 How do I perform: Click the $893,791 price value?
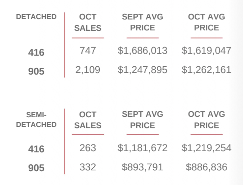142,167
